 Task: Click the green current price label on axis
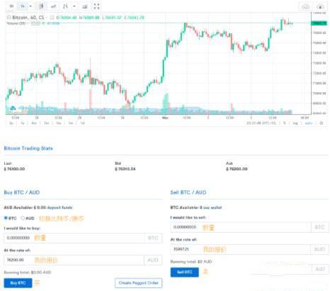click(319, 23)
